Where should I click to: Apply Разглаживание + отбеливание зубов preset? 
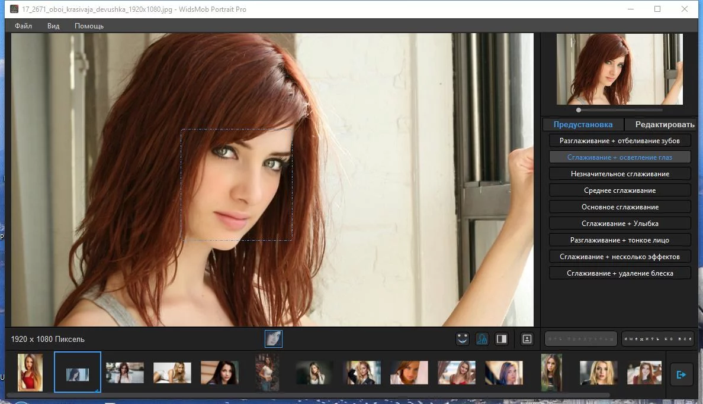point(619,141)
